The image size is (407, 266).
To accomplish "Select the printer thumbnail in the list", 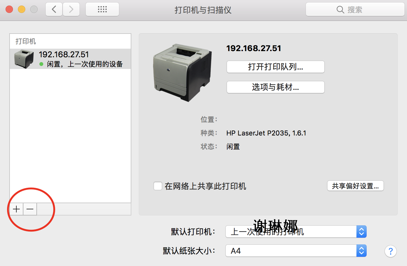I will (x=24, y=59).
